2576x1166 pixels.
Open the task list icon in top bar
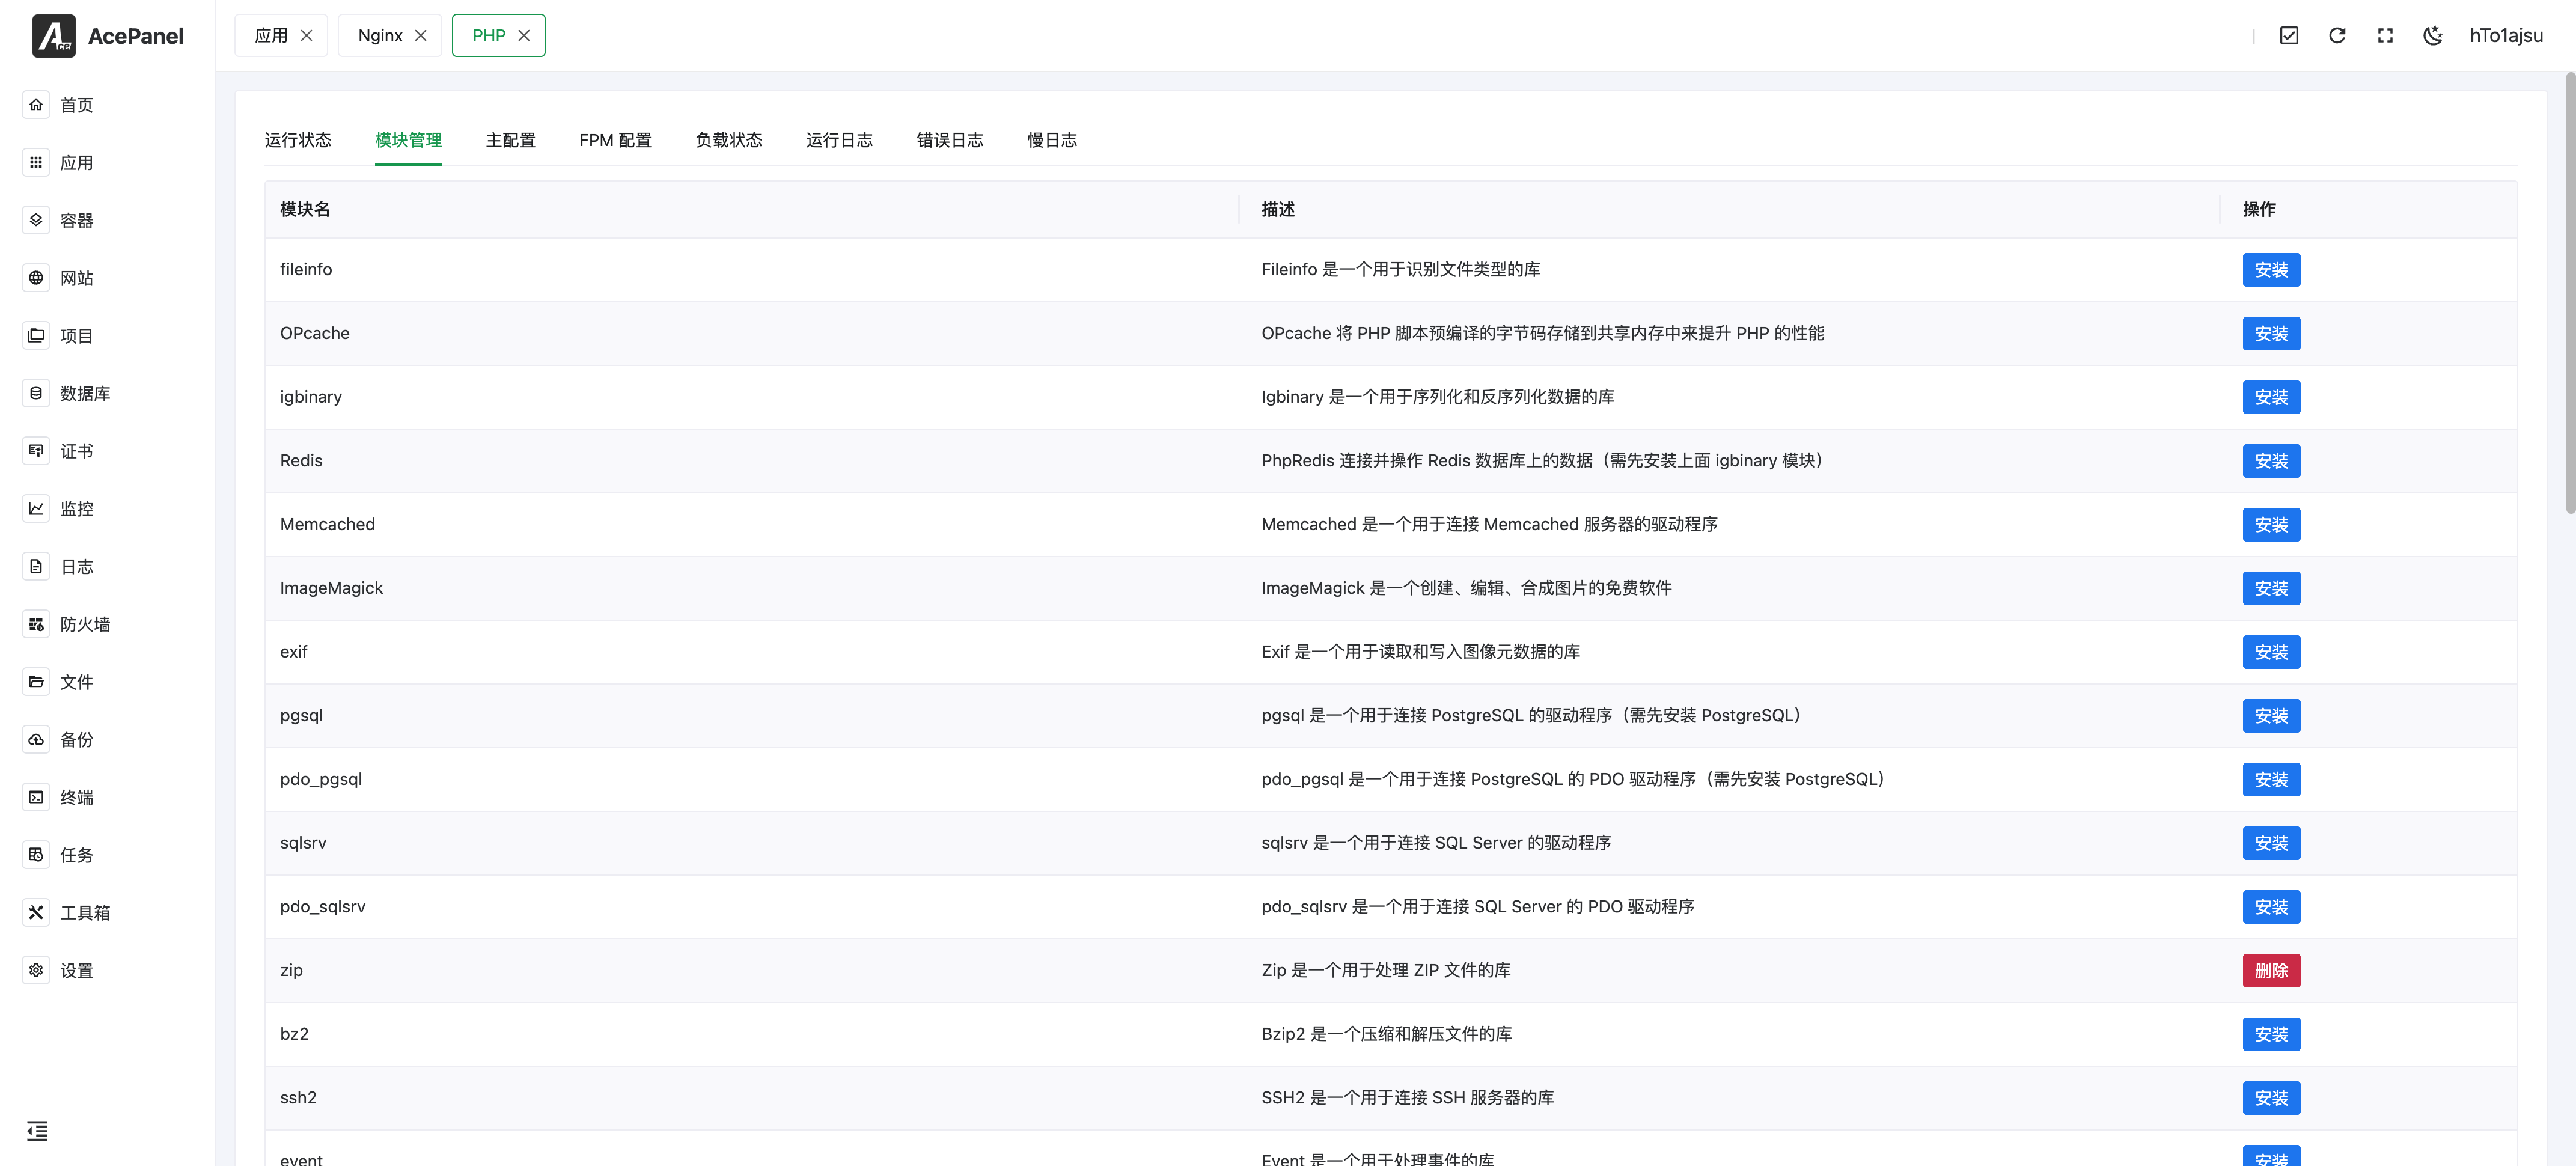(2289, 35)
